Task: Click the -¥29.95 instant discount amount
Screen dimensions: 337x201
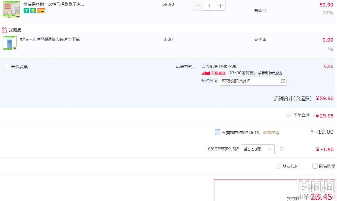Action: (323, 116)
